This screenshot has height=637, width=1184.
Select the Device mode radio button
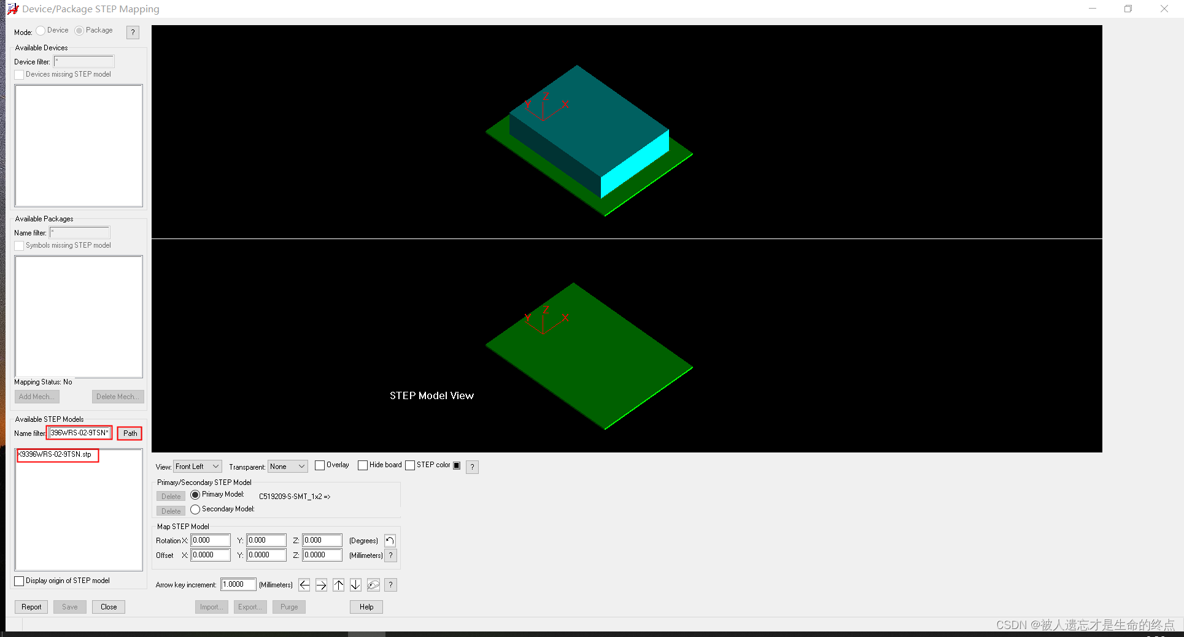[x=40, y=29]
